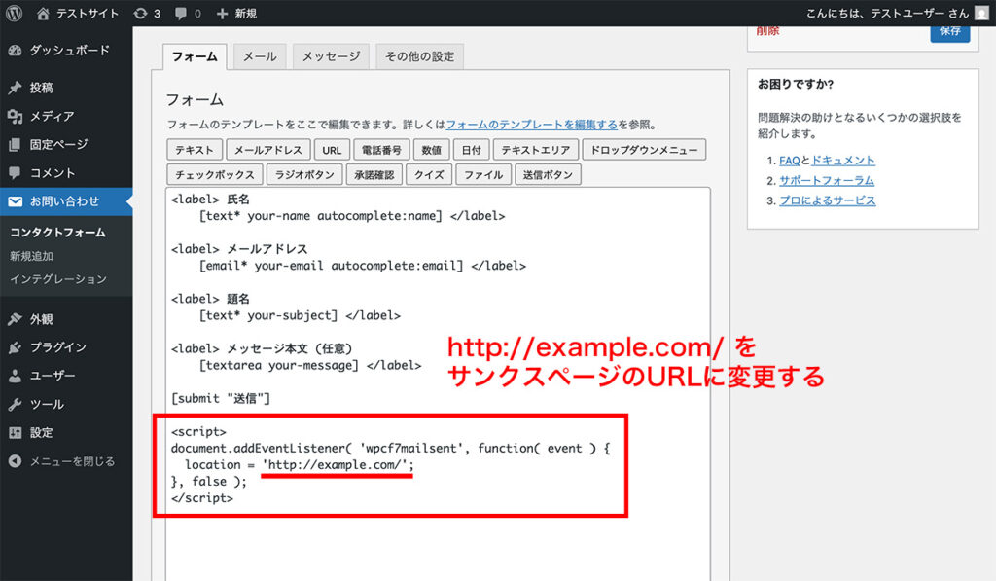Open the ドキュメント link
996x581 pixels.
843,161
